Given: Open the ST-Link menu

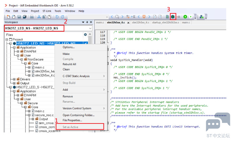Looking at the screenshot, I should pyautogui.click(x=47, y=11).
